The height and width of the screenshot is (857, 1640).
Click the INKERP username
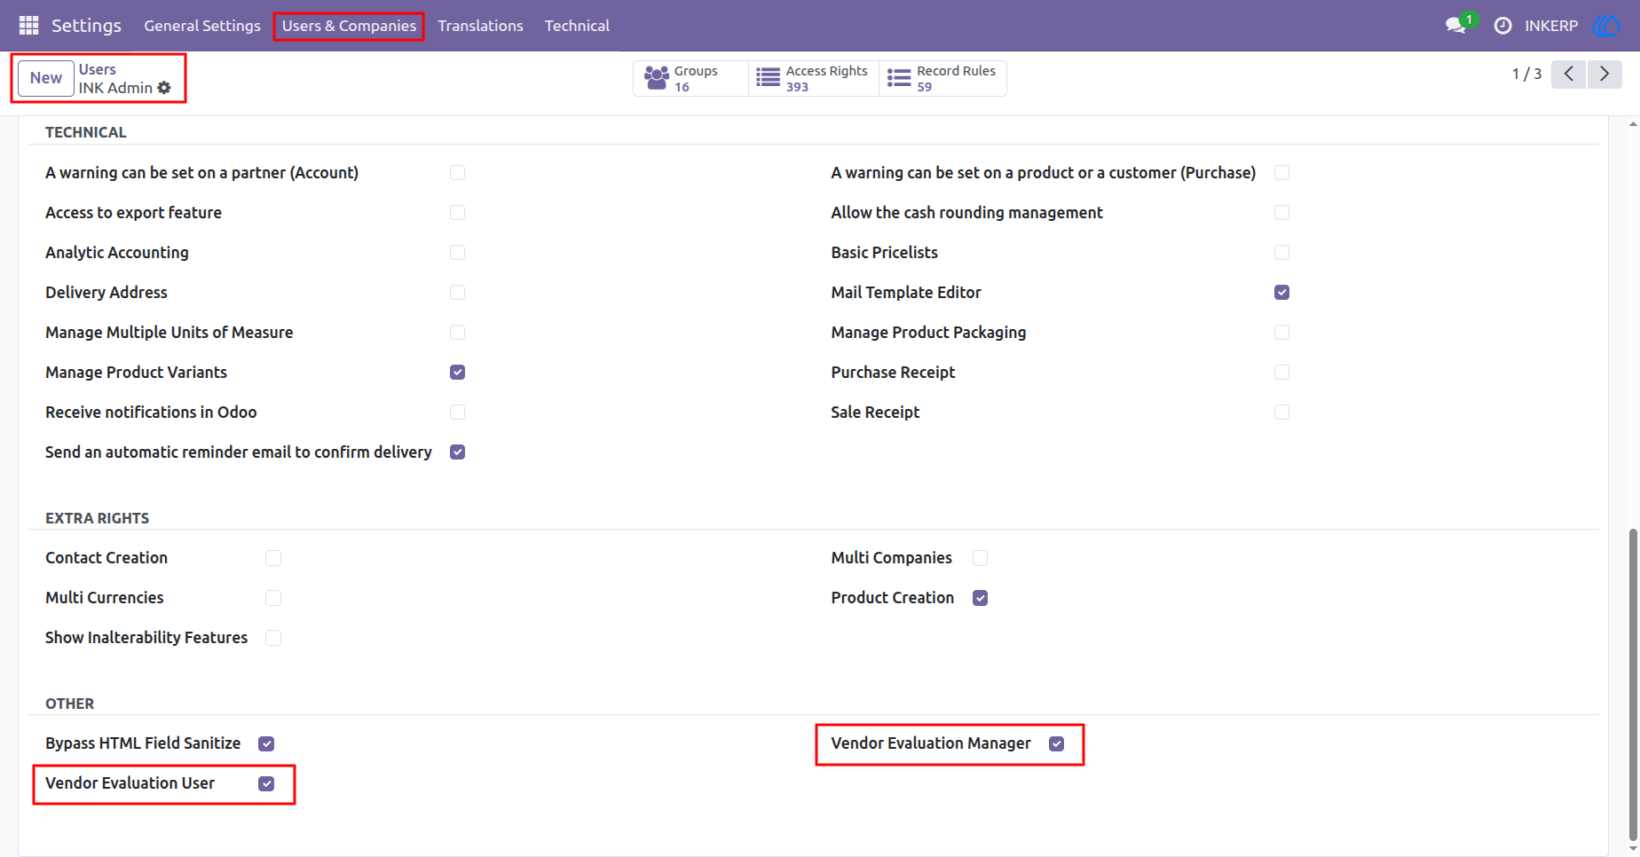(x=1551, y=26)
